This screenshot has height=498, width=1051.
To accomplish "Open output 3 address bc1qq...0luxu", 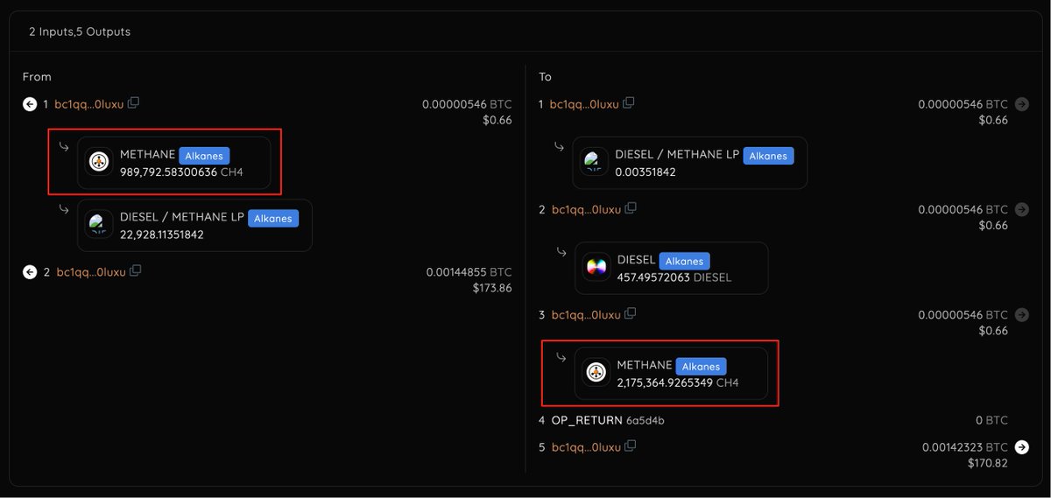I will tap(586, 315).
